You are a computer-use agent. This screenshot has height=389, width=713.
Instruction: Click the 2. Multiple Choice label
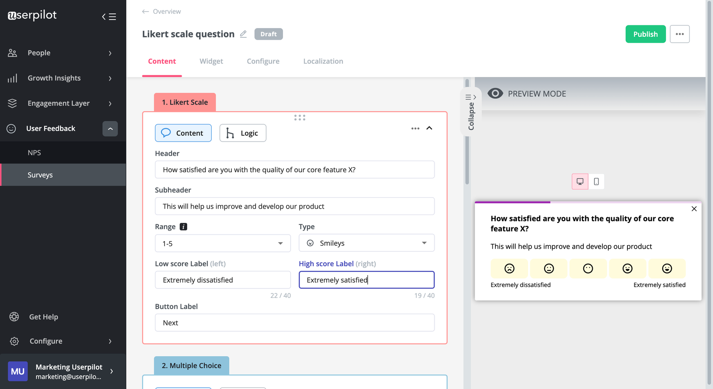tap(192, 366)
